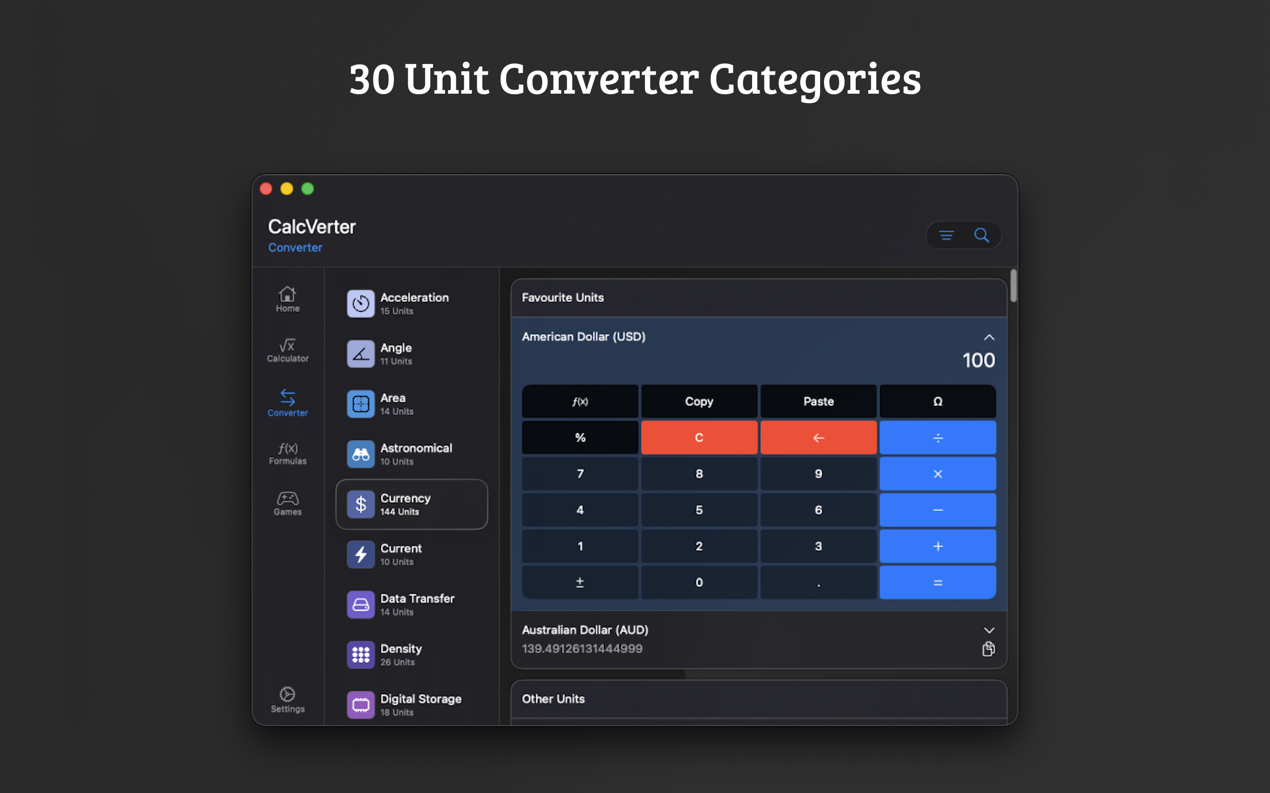Click the divide operator key
The image size is (1270, 793).
(x=937, y=438)
